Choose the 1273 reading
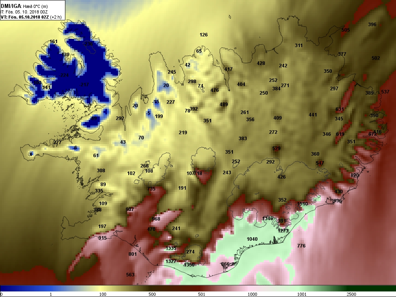The image size is (396, 297). click(x=283, y=230)
